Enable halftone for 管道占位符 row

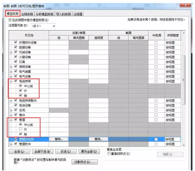point(156,139)
